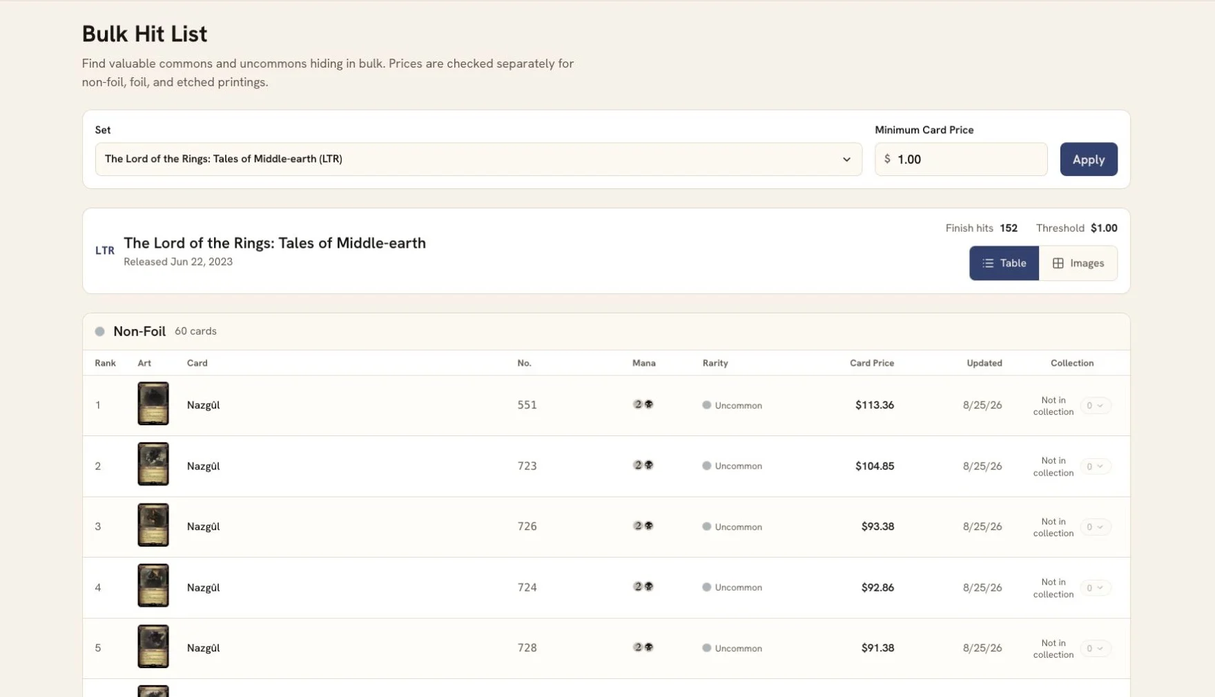Open card thumbnail for Nazgûl 728
1215x697 pixels.
(153, 647)
